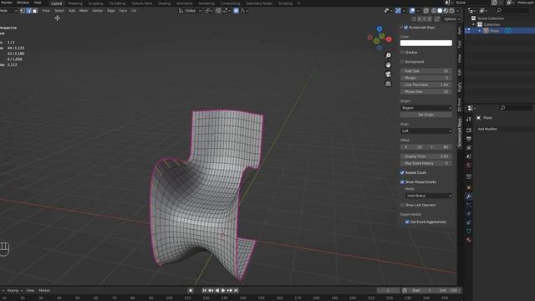The height and width of the screenshot is (301, 535).
Task: Open the Add Modifier dropdown
Action: click(505, 129)
